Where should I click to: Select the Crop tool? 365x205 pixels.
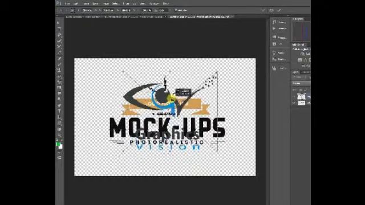point(59,47)
